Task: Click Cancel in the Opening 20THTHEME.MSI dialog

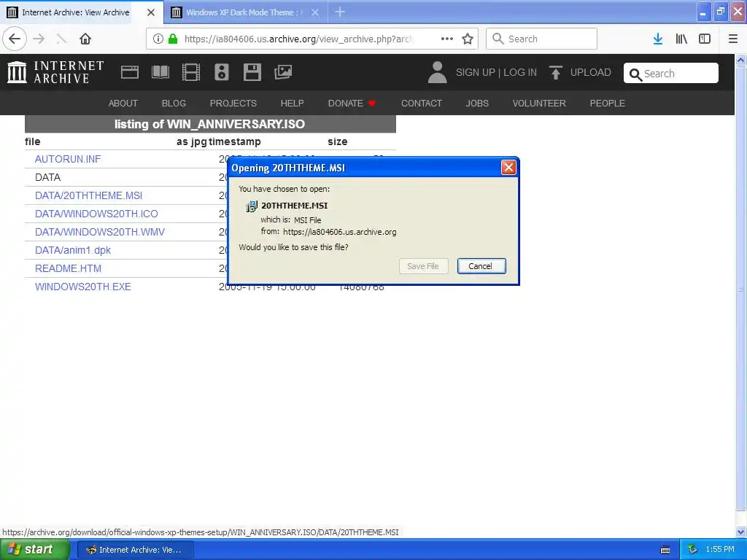Action: point(481,266)
